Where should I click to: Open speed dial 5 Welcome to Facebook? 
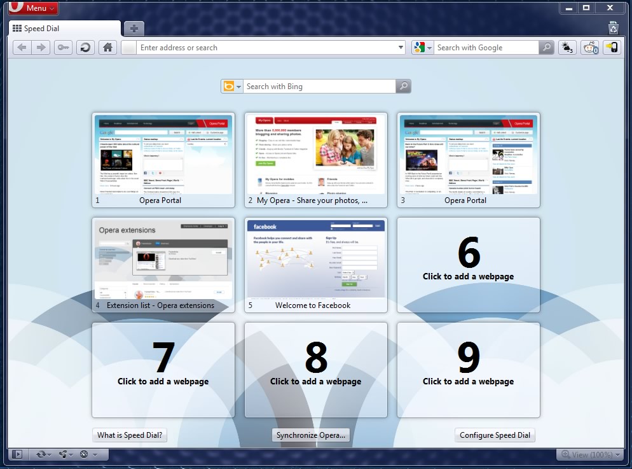pyautogui.click(x=315, y=265)
